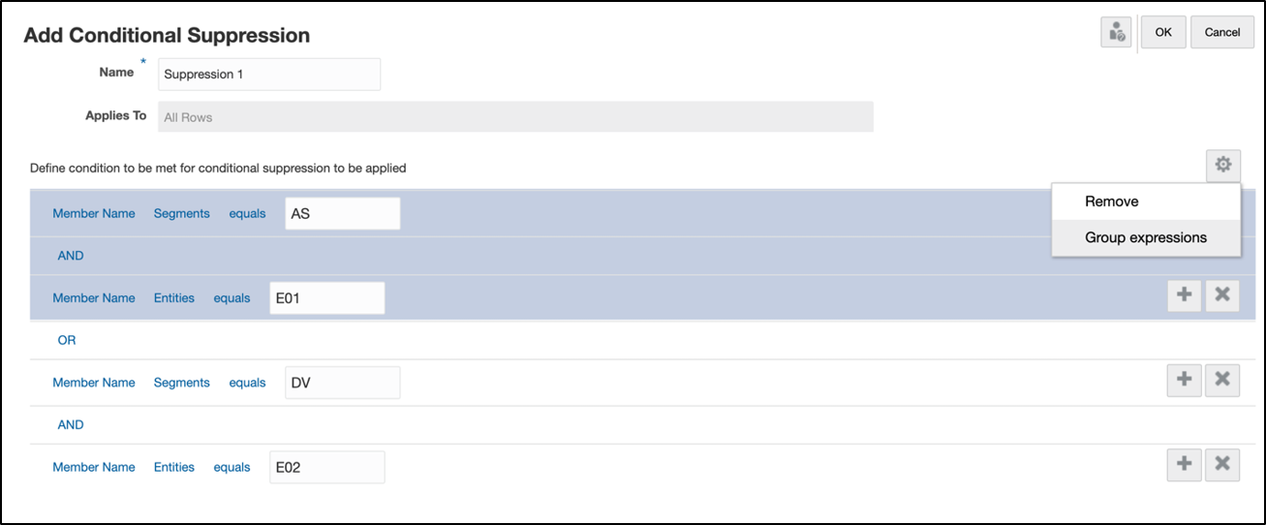Add a condition after the DV row

pos(1184,381)
